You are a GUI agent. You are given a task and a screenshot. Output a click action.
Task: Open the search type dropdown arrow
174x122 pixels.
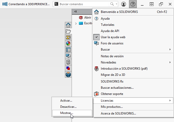tap(116, 4)
